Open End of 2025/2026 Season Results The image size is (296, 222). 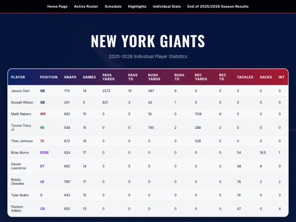click(x=218, y=7)
